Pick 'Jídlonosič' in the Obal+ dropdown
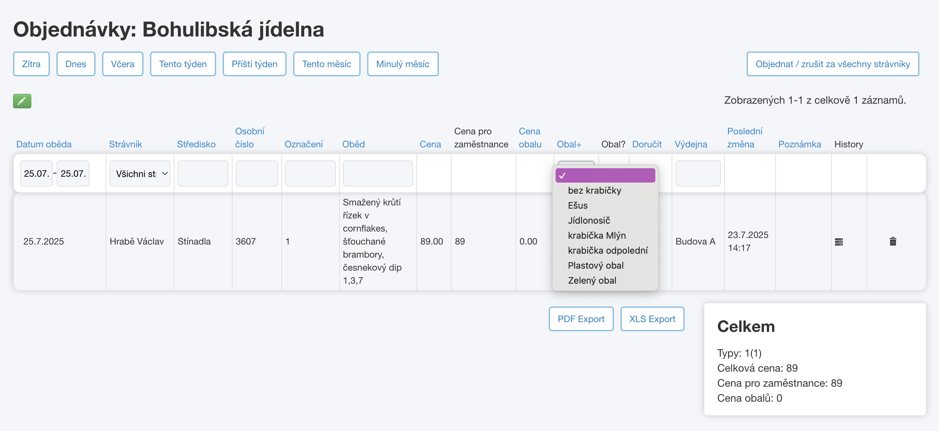Image resolution: width=939 pixels, height=431 pixels. click(x=589, y=220)
